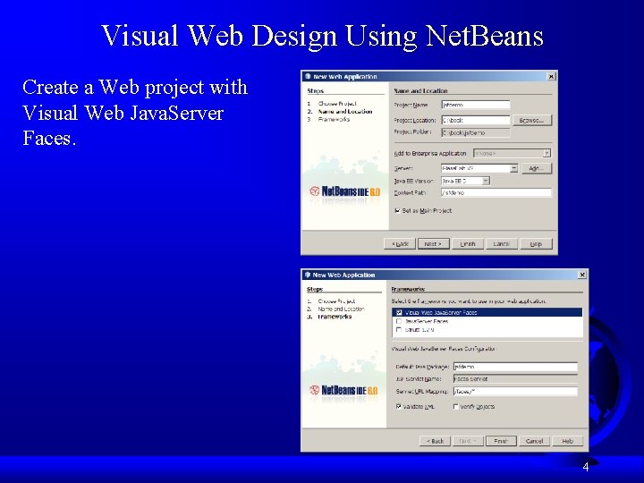
Task: Toggle Set as Main Project checkbox
Action: click(397, 211)
